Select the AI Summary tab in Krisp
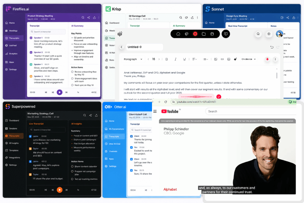The height and width of the screenshot is (203, 304). pyautogui.click(x=179, y=26)
